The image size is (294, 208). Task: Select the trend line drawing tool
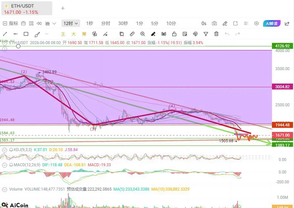click(x=5, y=34)
